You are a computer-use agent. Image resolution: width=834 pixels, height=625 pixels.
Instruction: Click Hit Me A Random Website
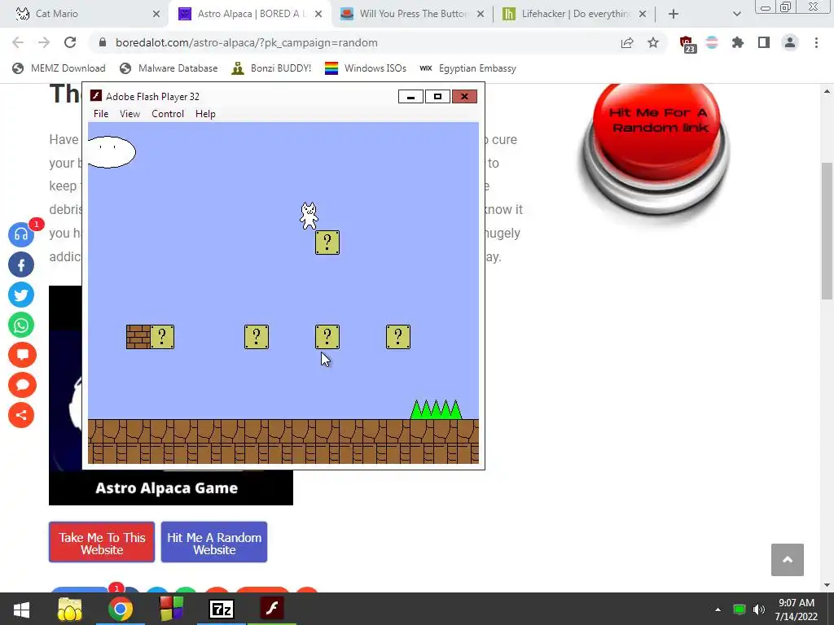click(214, 543)
